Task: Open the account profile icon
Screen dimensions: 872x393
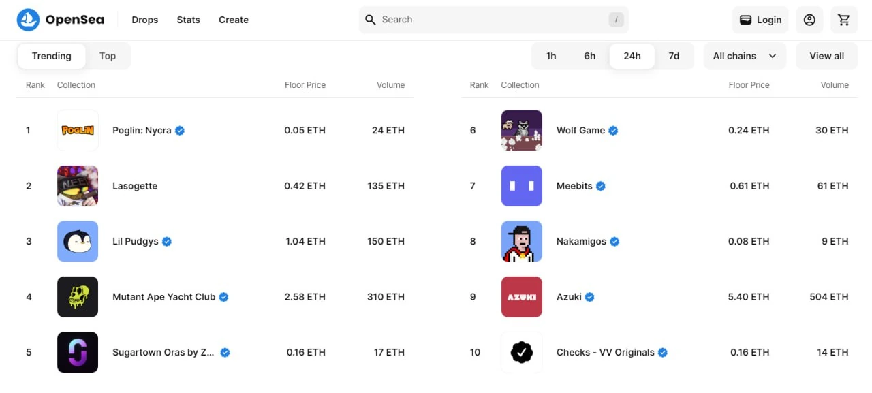Action: coord(809,20)
